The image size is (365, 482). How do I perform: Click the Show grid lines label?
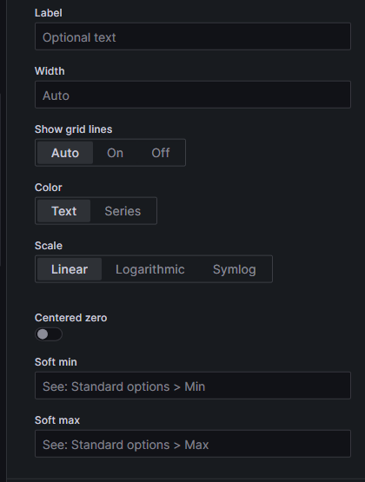pos(73,129)
